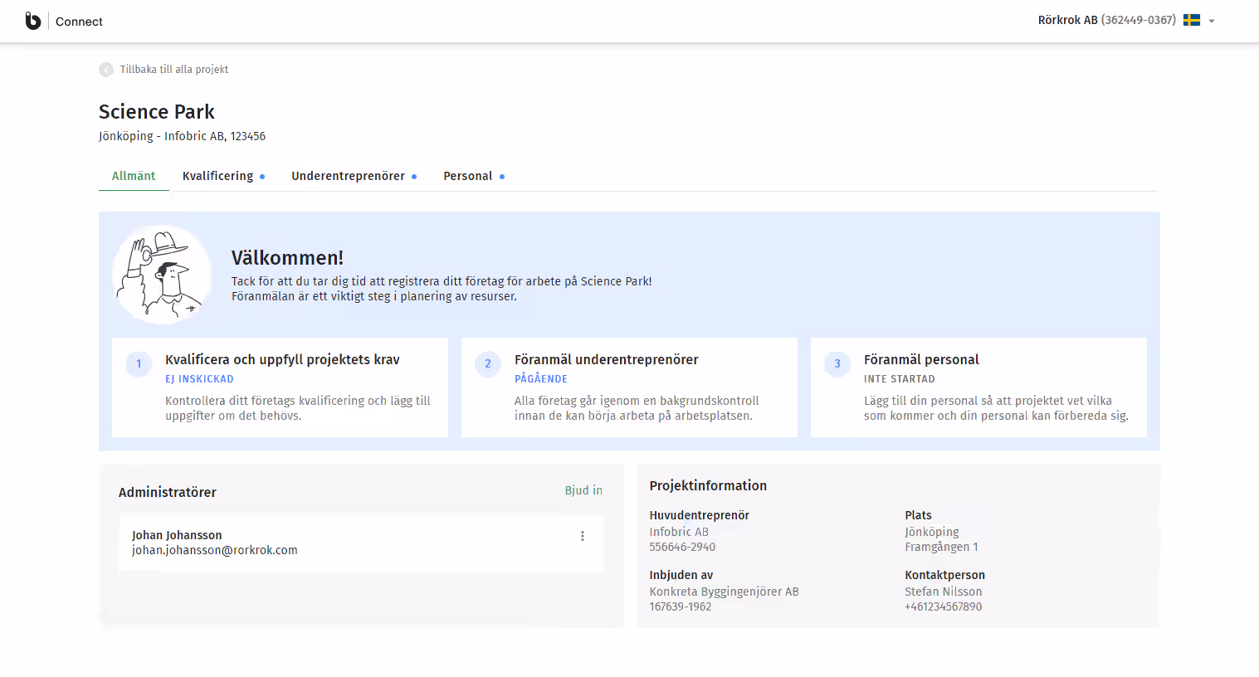
Task: Click the Stefan Nilsson contact name
Action: (x=944, y=592)
